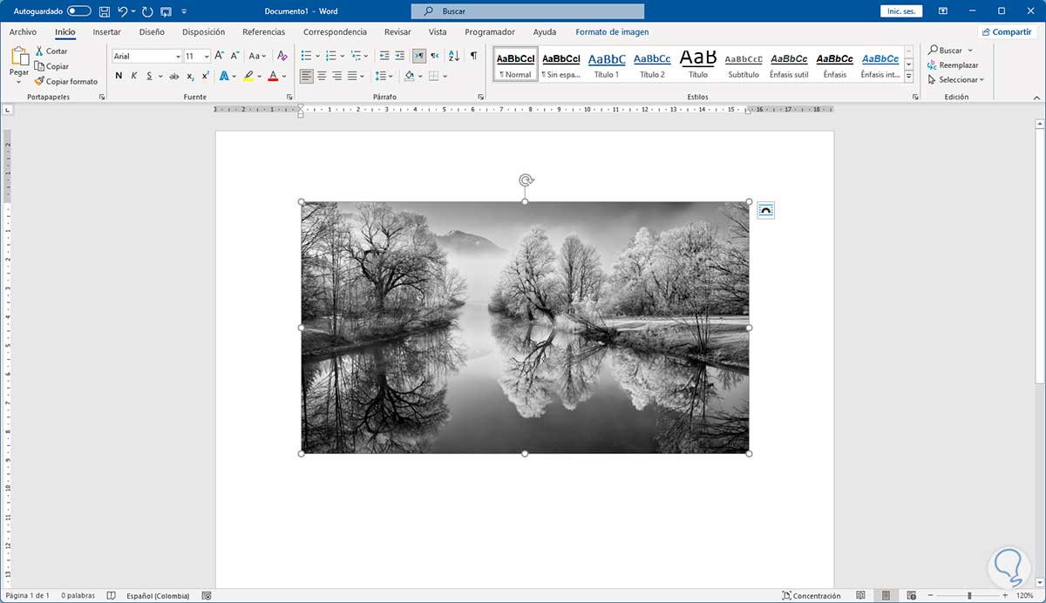Toggle bold (N) formatting
This screenshot has height=603, width=1046.
click(x=119, y=76)
